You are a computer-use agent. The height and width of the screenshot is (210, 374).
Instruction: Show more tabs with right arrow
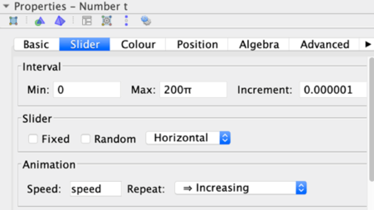click(368, 44)
